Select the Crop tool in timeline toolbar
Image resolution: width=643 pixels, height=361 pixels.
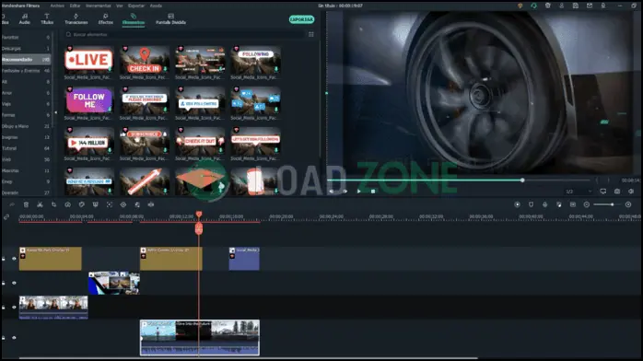[53, 204]
